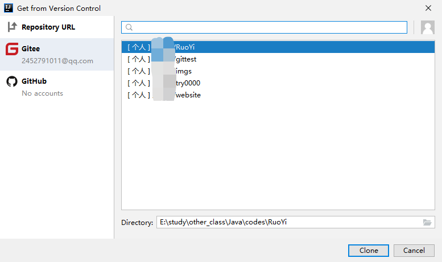Viewport: 442px width, 262px height.
Task: Focus the repository search field
Action: click(264, 27)
